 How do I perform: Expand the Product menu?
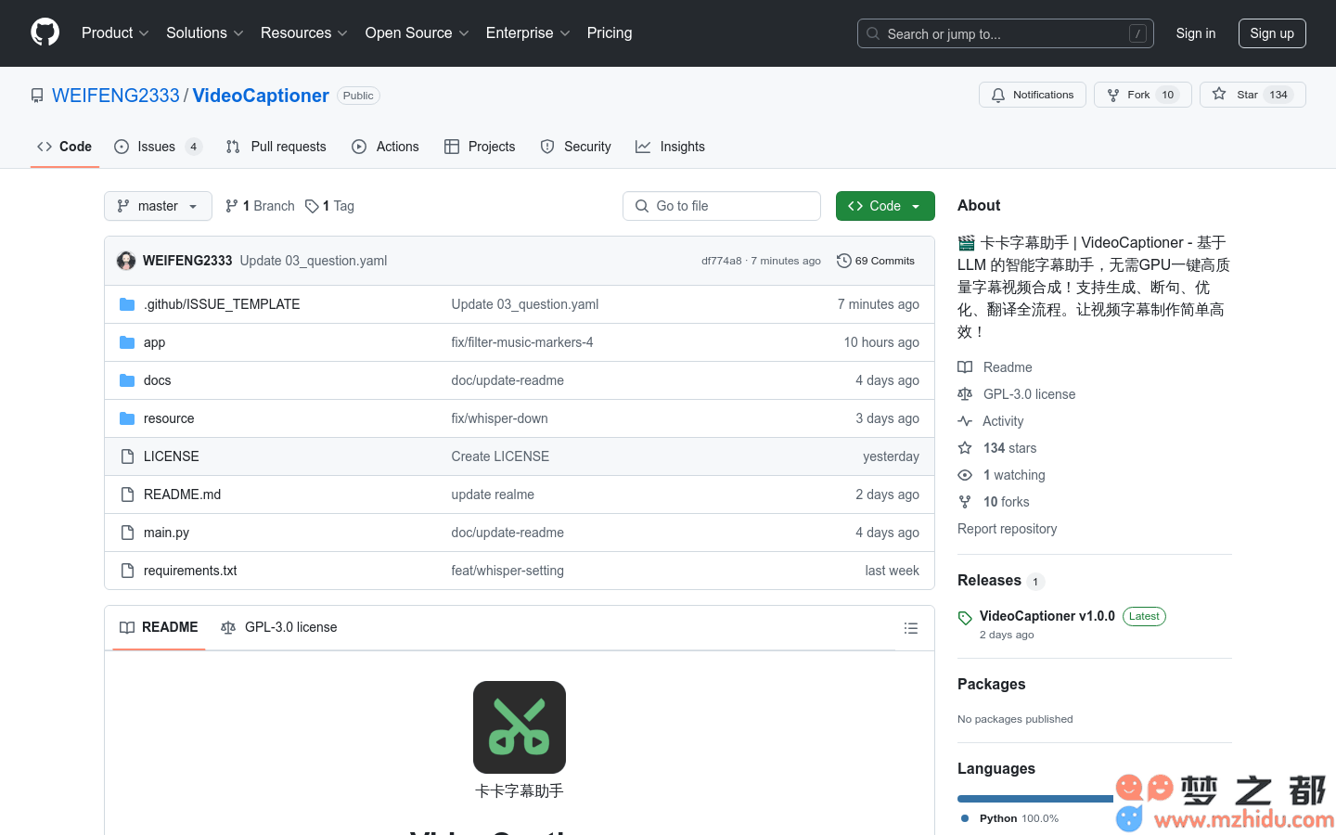pyautogui.click(x=115, y=32)
